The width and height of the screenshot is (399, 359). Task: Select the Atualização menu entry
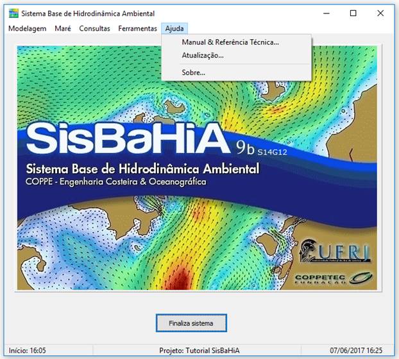236,55
